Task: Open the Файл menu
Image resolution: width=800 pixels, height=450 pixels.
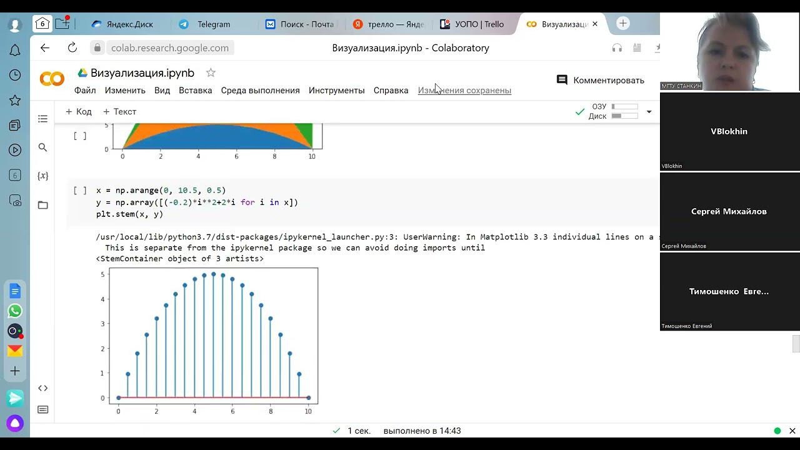Action: pyautogui.click(x=85, y=90)
